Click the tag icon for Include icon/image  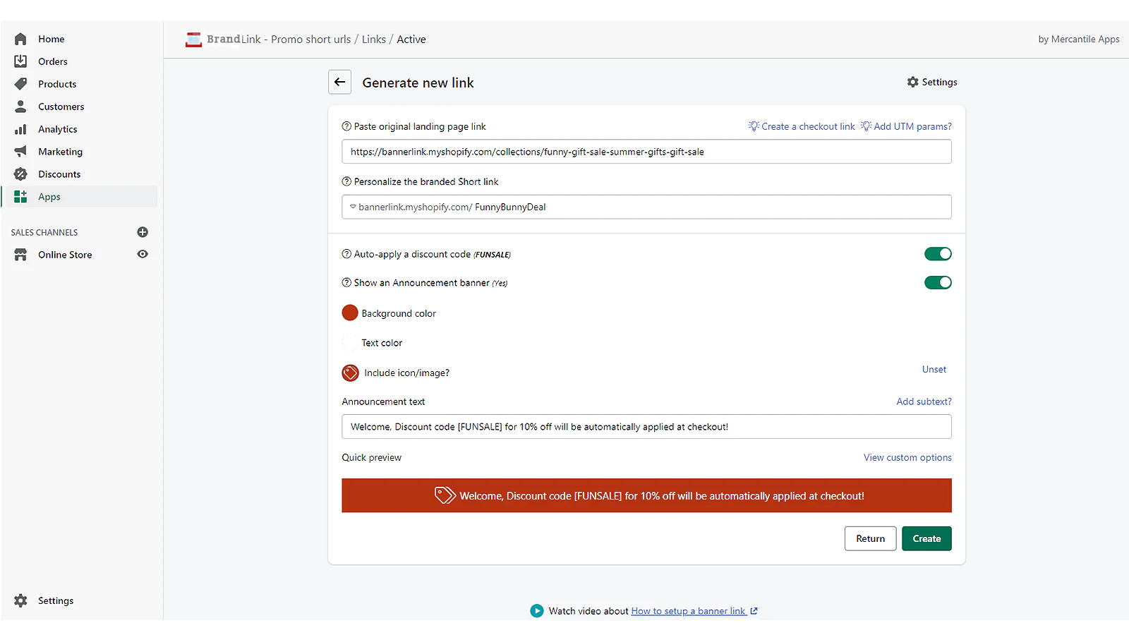350,373
